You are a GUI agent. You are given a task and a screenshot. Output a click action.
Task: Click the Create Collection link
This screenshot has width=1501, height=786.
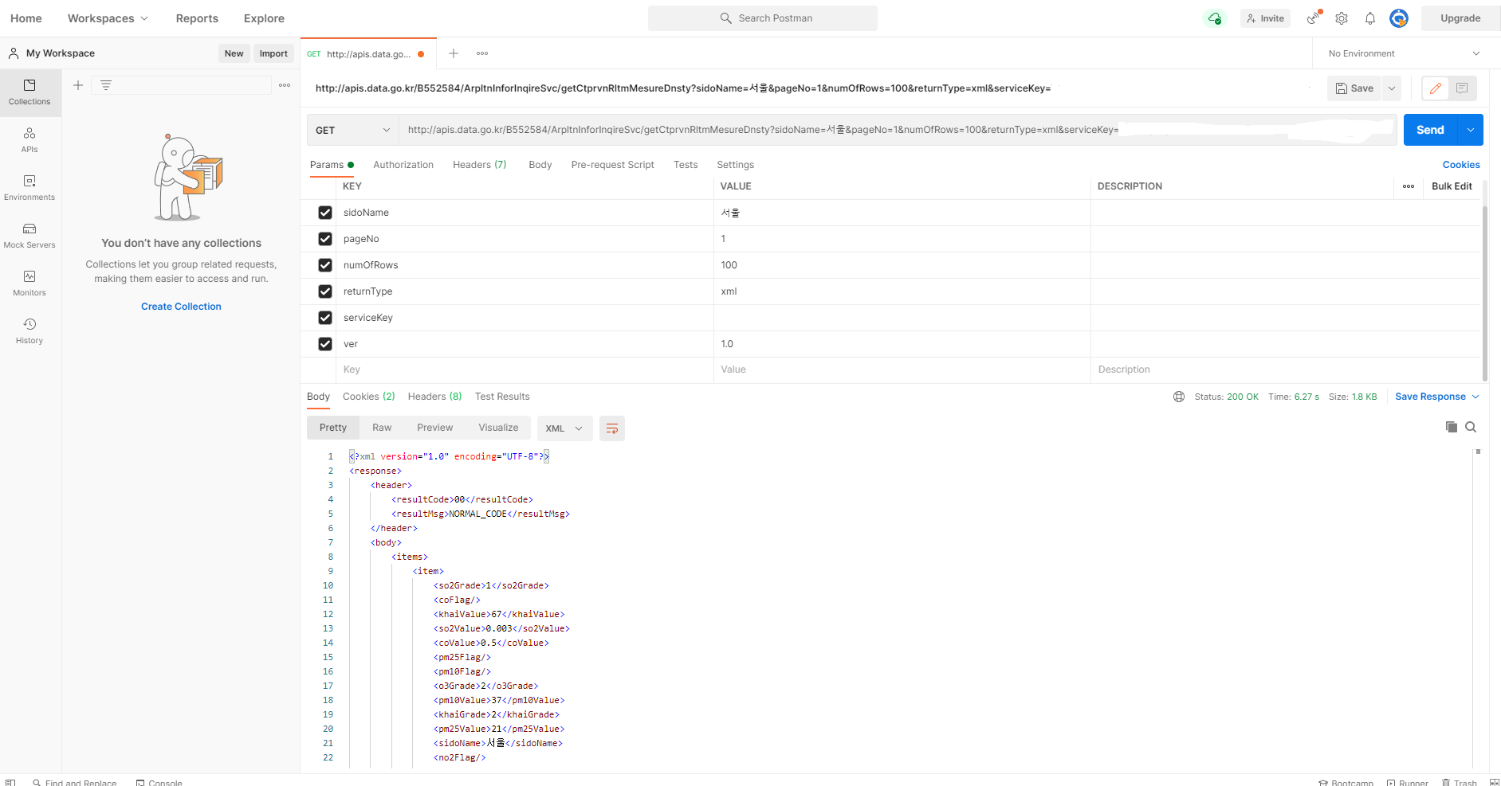pos(181,307)
